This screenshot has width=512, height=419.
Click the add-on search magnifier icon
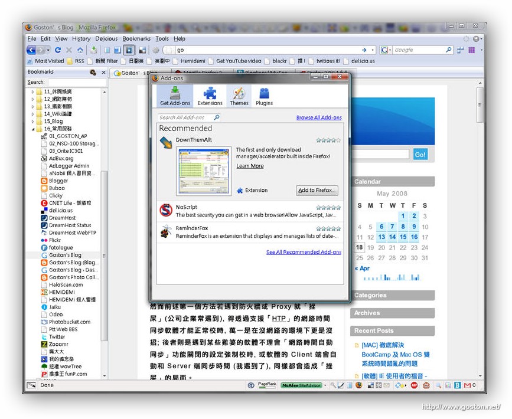coord(217,117)
